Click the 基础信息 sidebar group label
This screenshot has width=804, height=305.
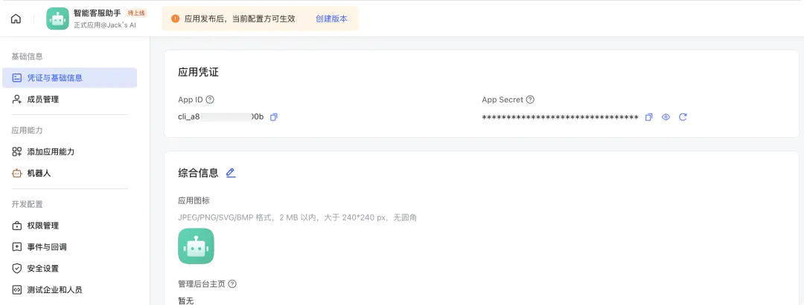(28, 56)
